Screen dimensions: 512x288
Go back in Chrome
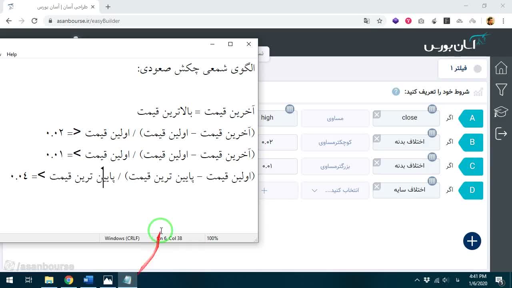tap(9, 21)
